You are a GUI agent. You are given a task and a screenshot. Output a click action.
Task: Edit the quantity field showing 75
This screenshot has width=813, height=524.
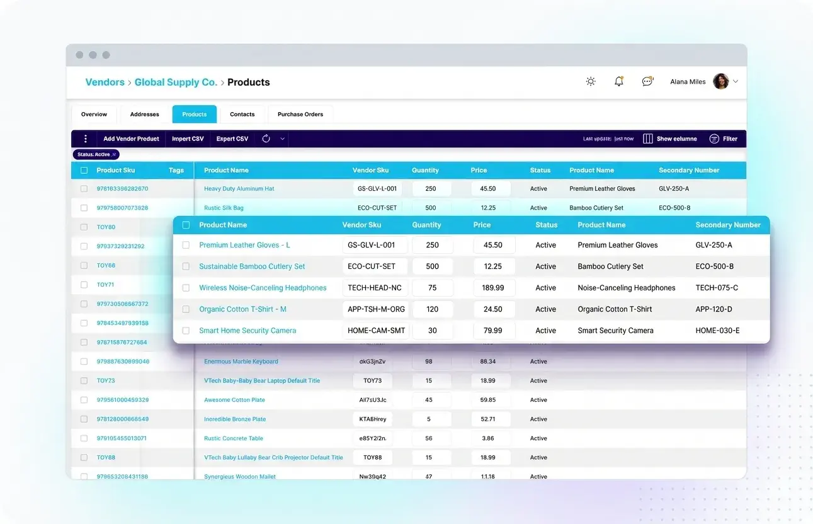click(x=432, y=288)
